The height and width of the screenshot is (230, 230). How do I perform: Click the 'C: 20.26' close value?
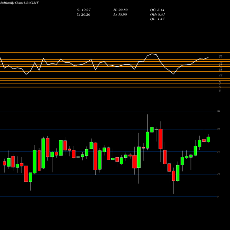[83, 15]
